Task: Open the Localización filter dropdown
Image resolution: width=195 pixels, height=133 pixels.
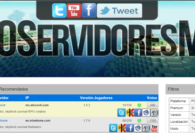Action: pyautogui.click(x=192, y=122)
